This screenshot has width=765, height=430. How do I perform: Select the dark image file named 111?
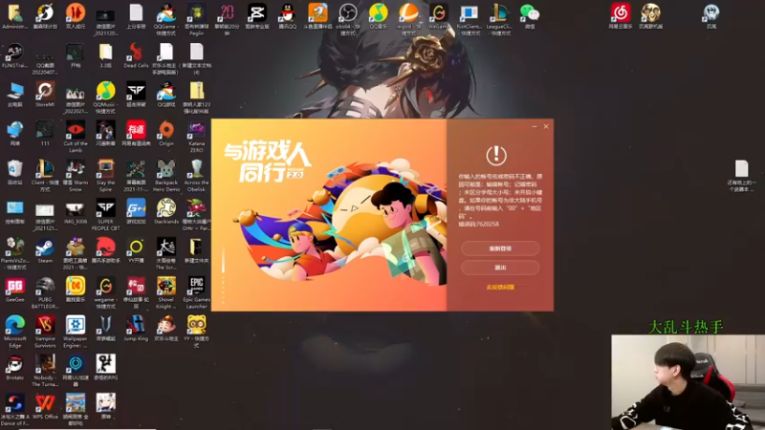[45, 134]
